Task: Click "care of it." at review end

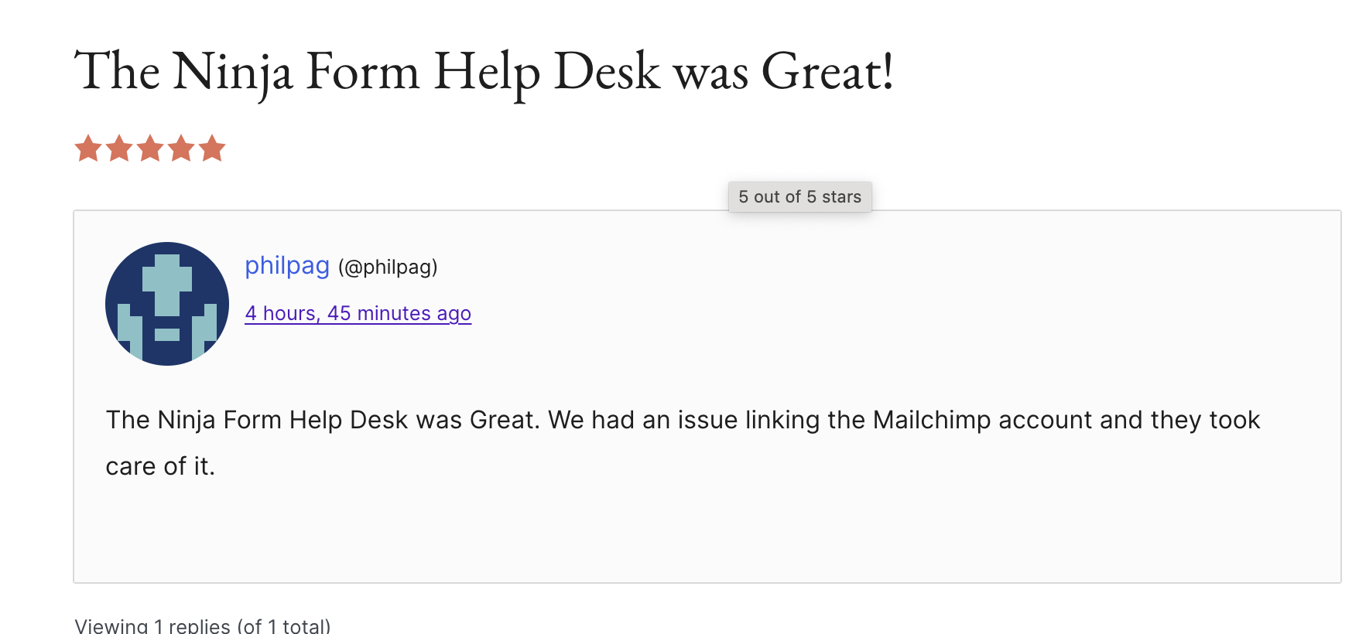Action: click(160, 466)
